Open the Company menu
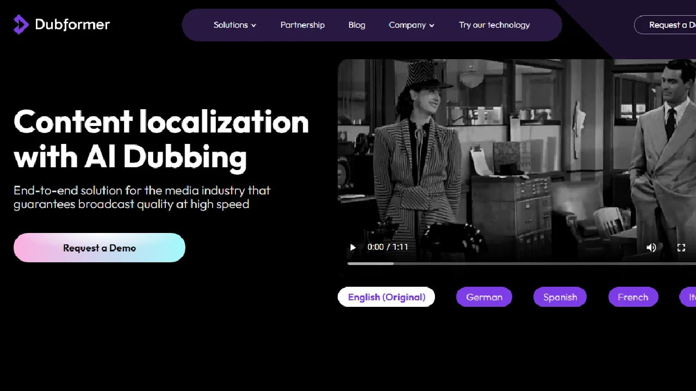Viewport: 696px width, 391px height. coord(412,25)
